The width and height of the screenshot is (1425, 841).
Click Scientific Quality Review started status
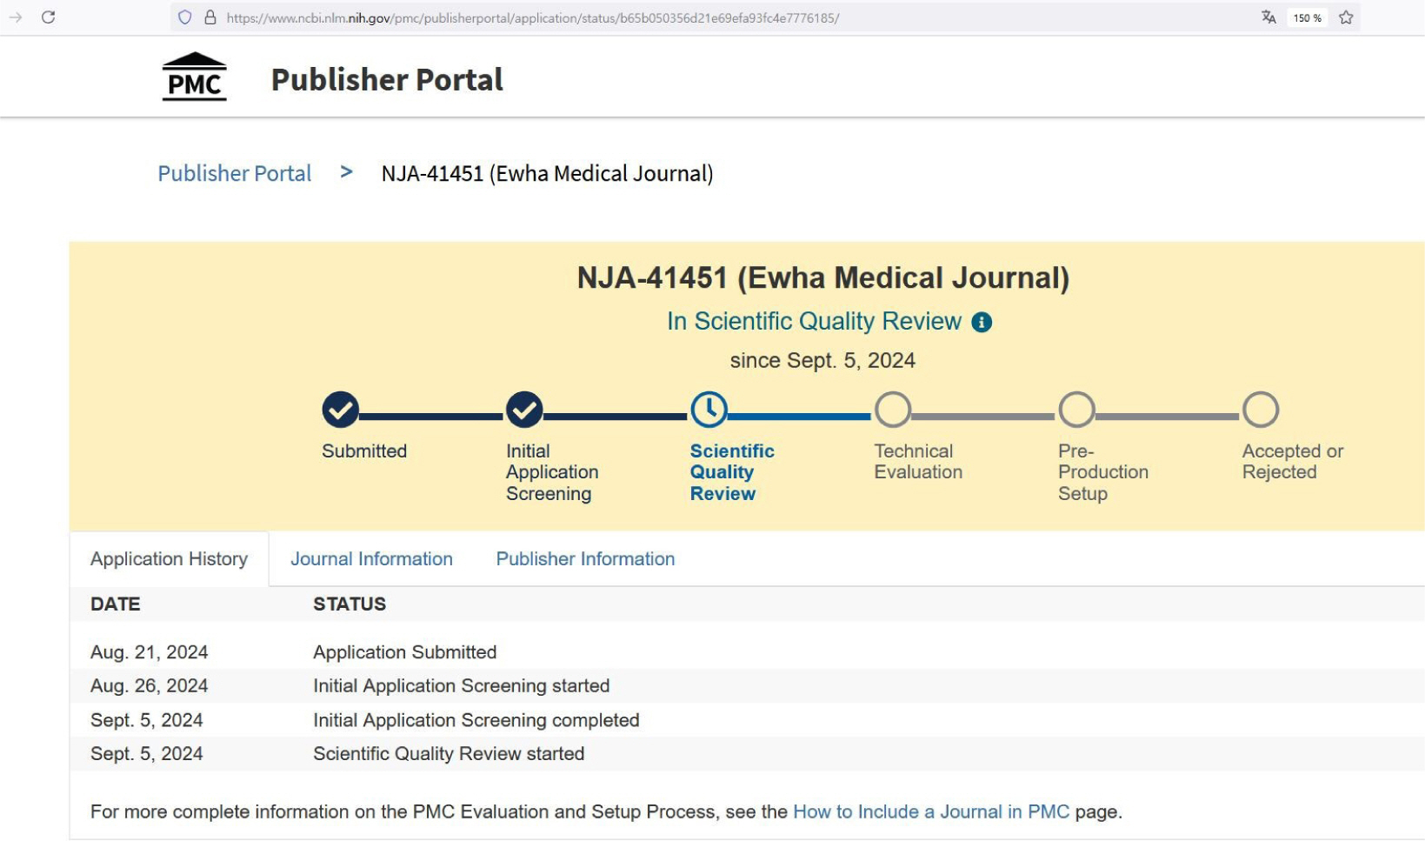(x=449, y=753)
